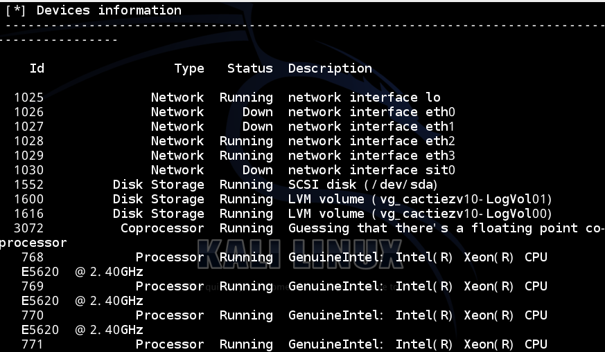Image resolution: width=605 pixels, height=352 pixels.
Task: Select the Down status for eth1
Action: click(x=257, y=127)
